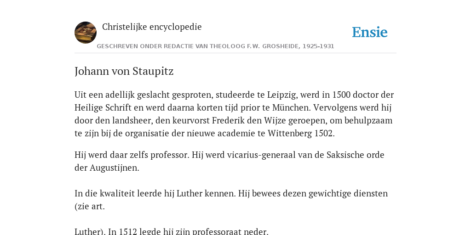Click 'Frederik den Wijze' in paragraph
The height and width of the screenshot is (235, 471).
pyautogui.click(x=249, y=121)
